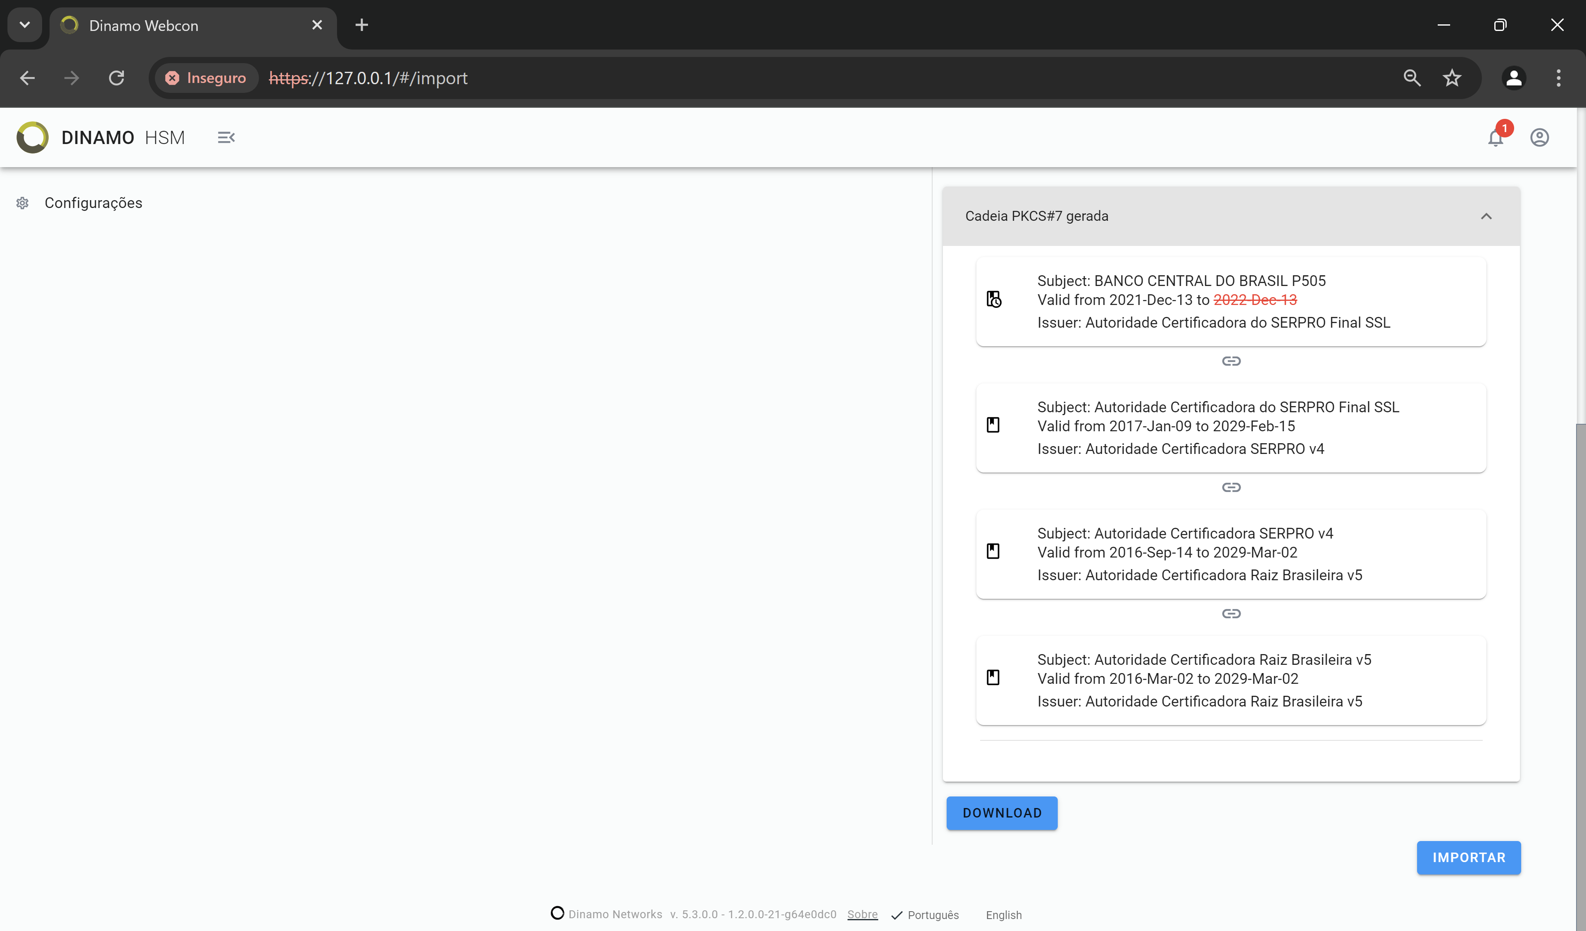Click the address bar URL
The width and height of the screenshot is (1586, 931).
click(x=368, y=78)
